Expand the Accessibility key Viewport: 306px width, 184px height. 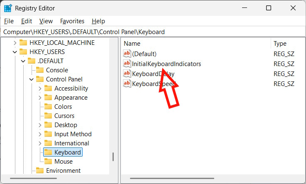[x=40, y=88]
